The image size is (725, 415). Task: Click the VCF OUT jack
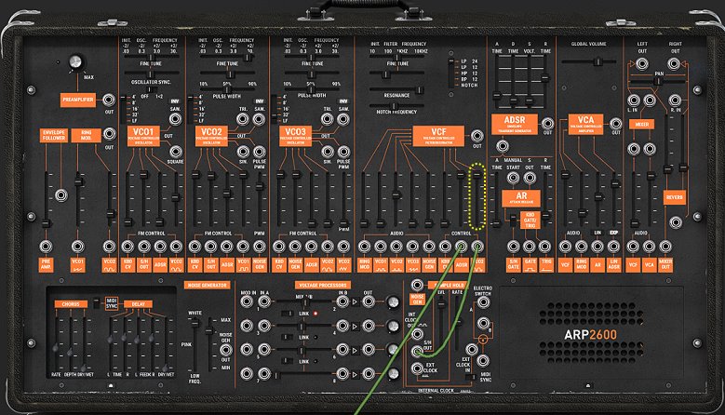tap(477, 136)
